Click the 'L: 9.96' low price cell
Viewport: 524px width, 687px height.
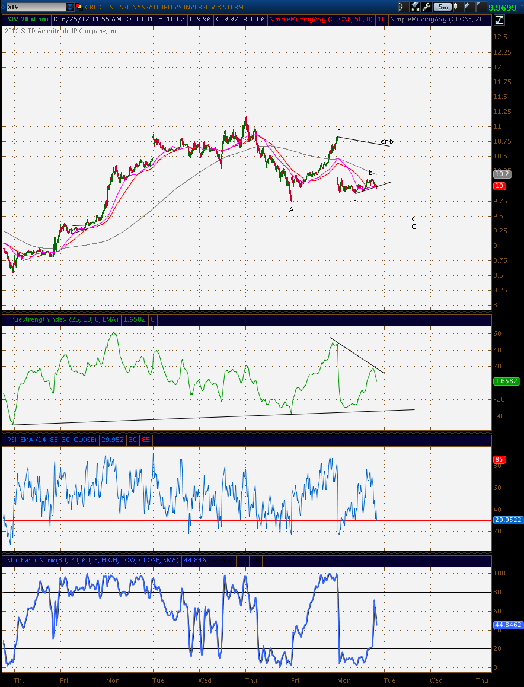(201, 19)
